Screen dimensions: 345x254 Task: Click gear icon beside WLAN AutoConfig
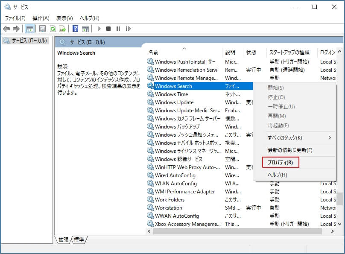point(150,184)
